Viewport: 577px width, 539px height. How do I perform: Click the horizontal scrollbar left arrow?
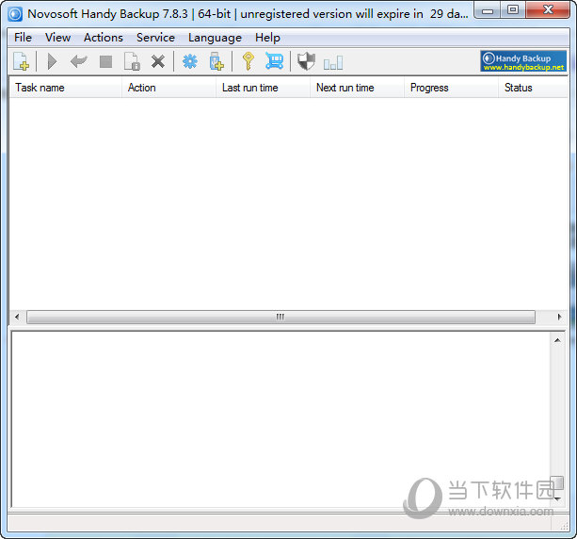(x=17, y=317)
